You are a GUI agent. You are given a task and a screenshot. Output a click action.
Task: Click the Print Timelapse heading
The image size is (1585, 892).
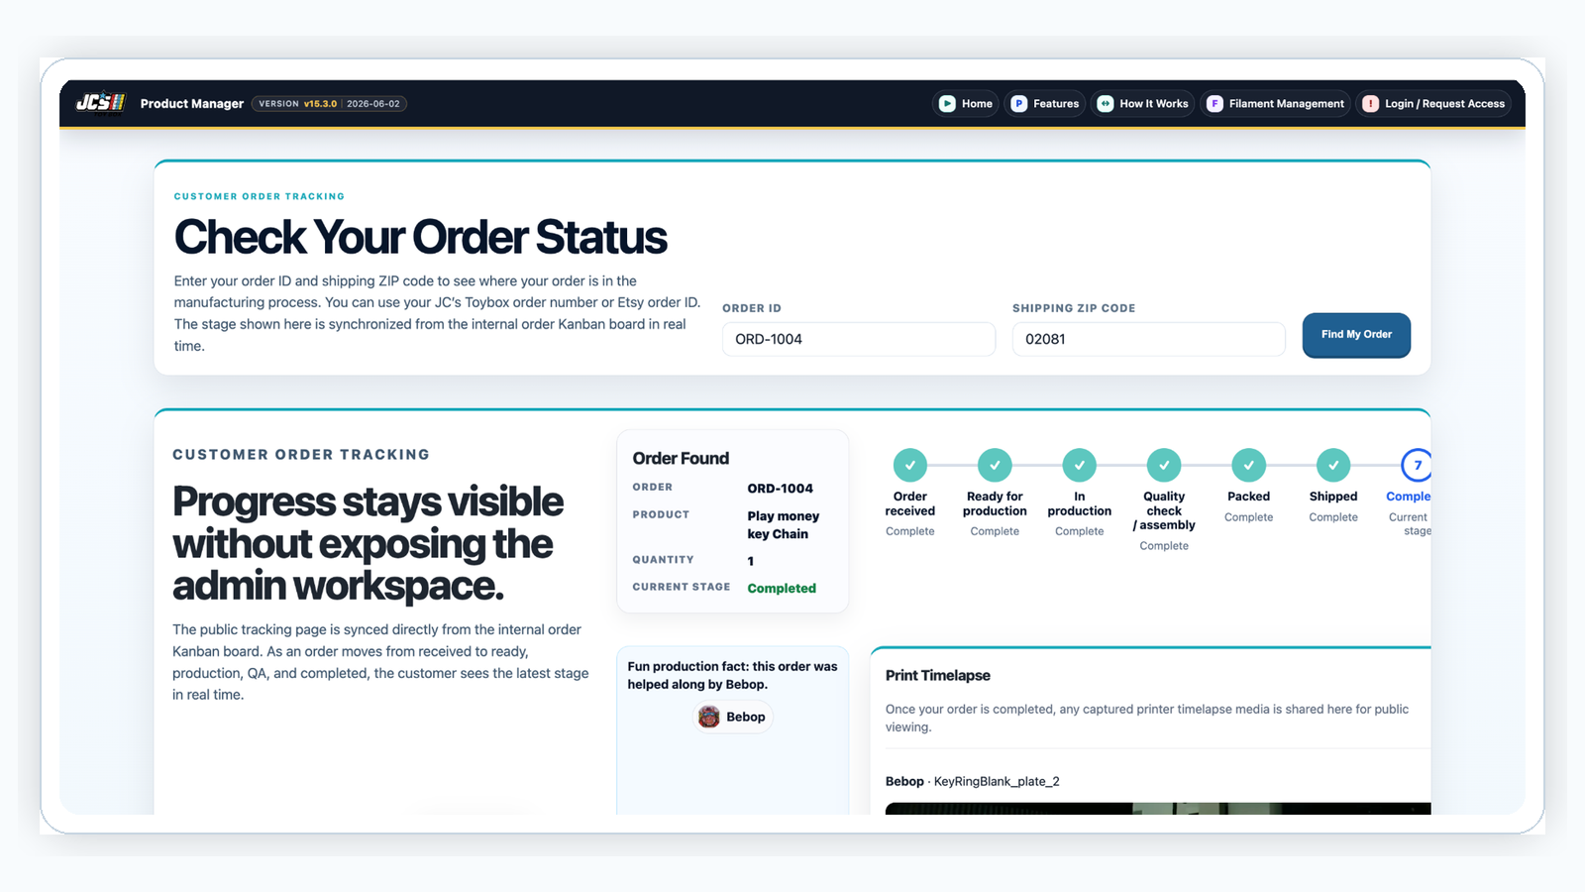pyautogui.click(x=938, y=675)
